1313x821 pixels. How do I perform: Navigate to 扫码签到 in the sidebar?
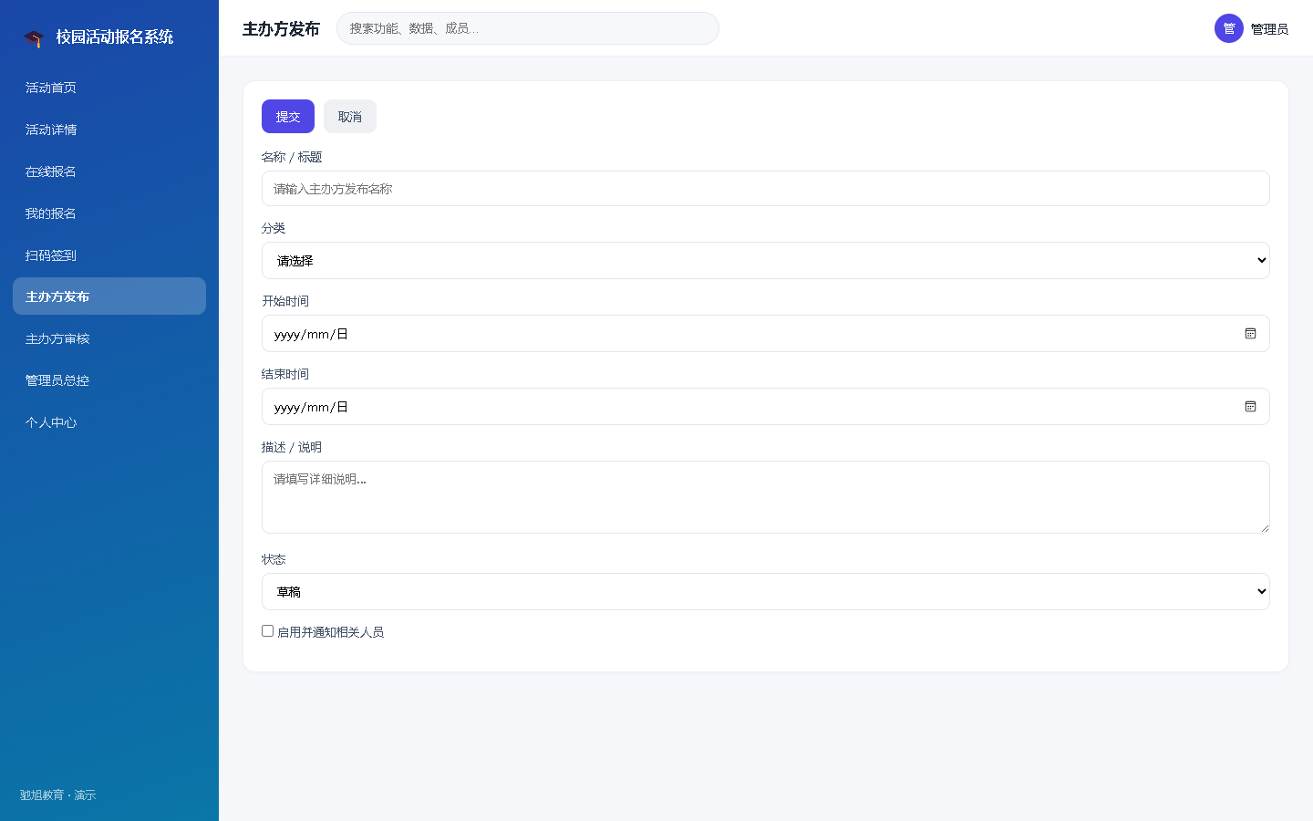click(x=109, y=255)
